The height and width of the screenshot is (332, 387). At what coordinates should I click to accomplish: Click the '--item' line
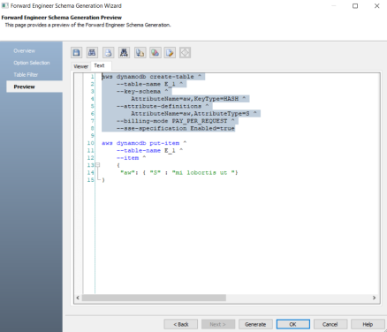point(131,158)
